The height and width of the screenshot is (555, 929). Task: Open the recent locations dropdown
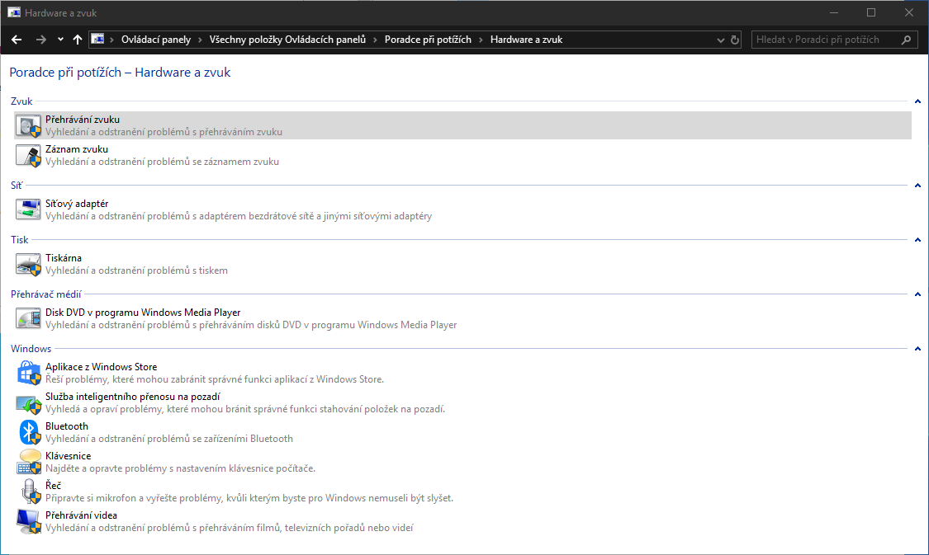tap(60, 40)
